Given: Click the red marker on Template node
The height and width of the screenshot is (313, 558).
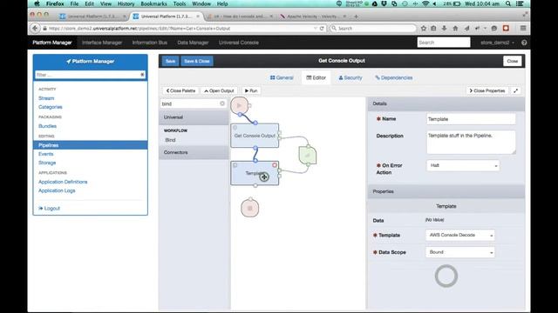Looking at the screenshot, I should [275, 165].
